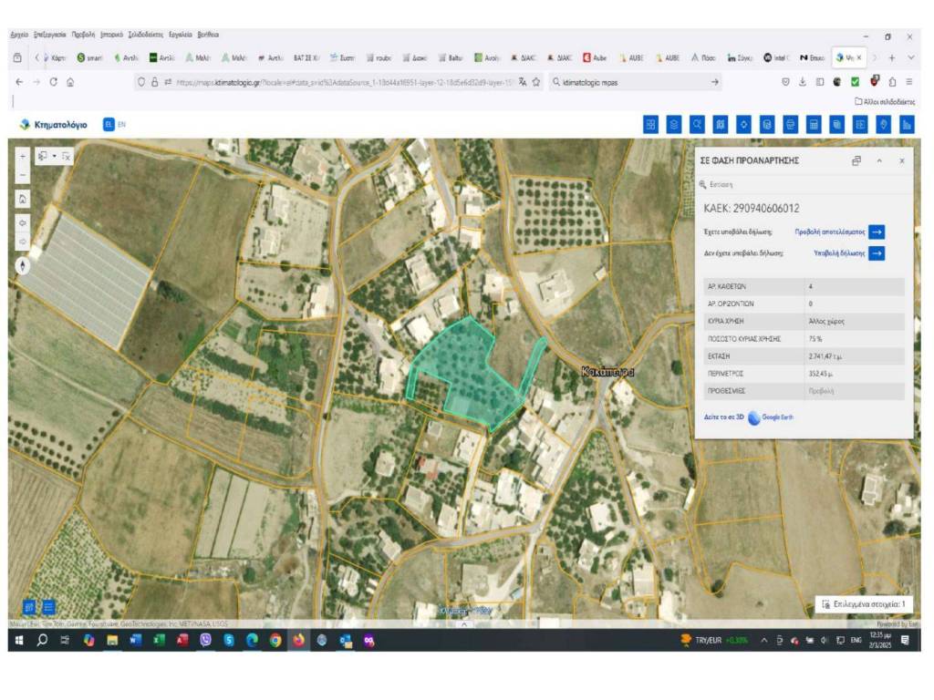Image resolution: width=934 pixels, height=700 pixels.
Task: Collapse the parcel info popup with chevron
Action: tap(879, 160)
